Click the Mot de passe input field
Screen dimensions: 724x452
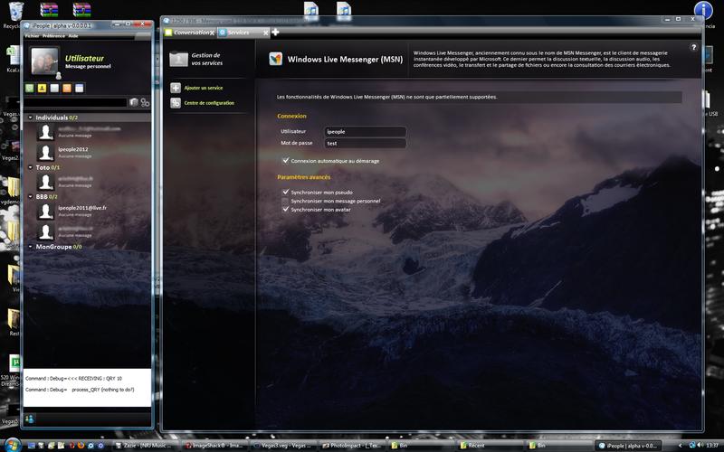click(365, 144)
